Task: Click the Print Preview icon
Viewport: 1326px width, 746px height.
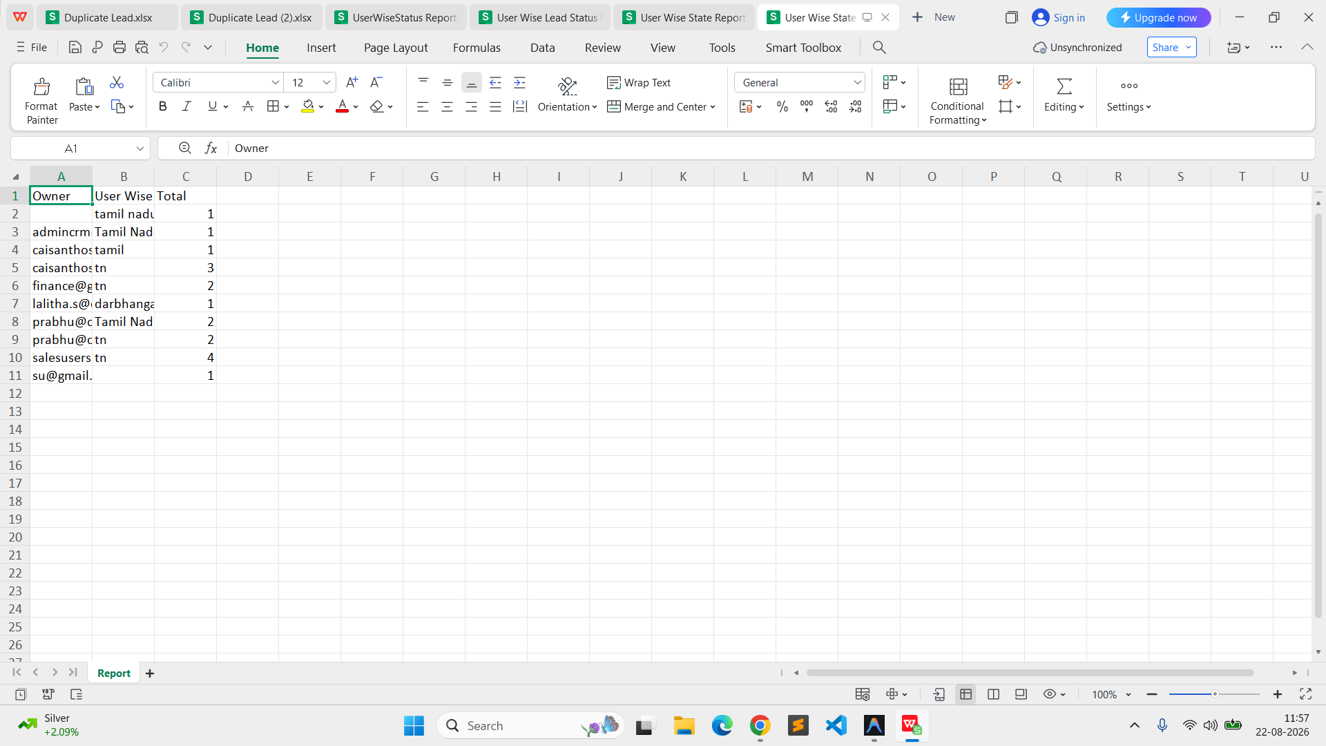Action: pyautogui.click(x=142, y=48)
